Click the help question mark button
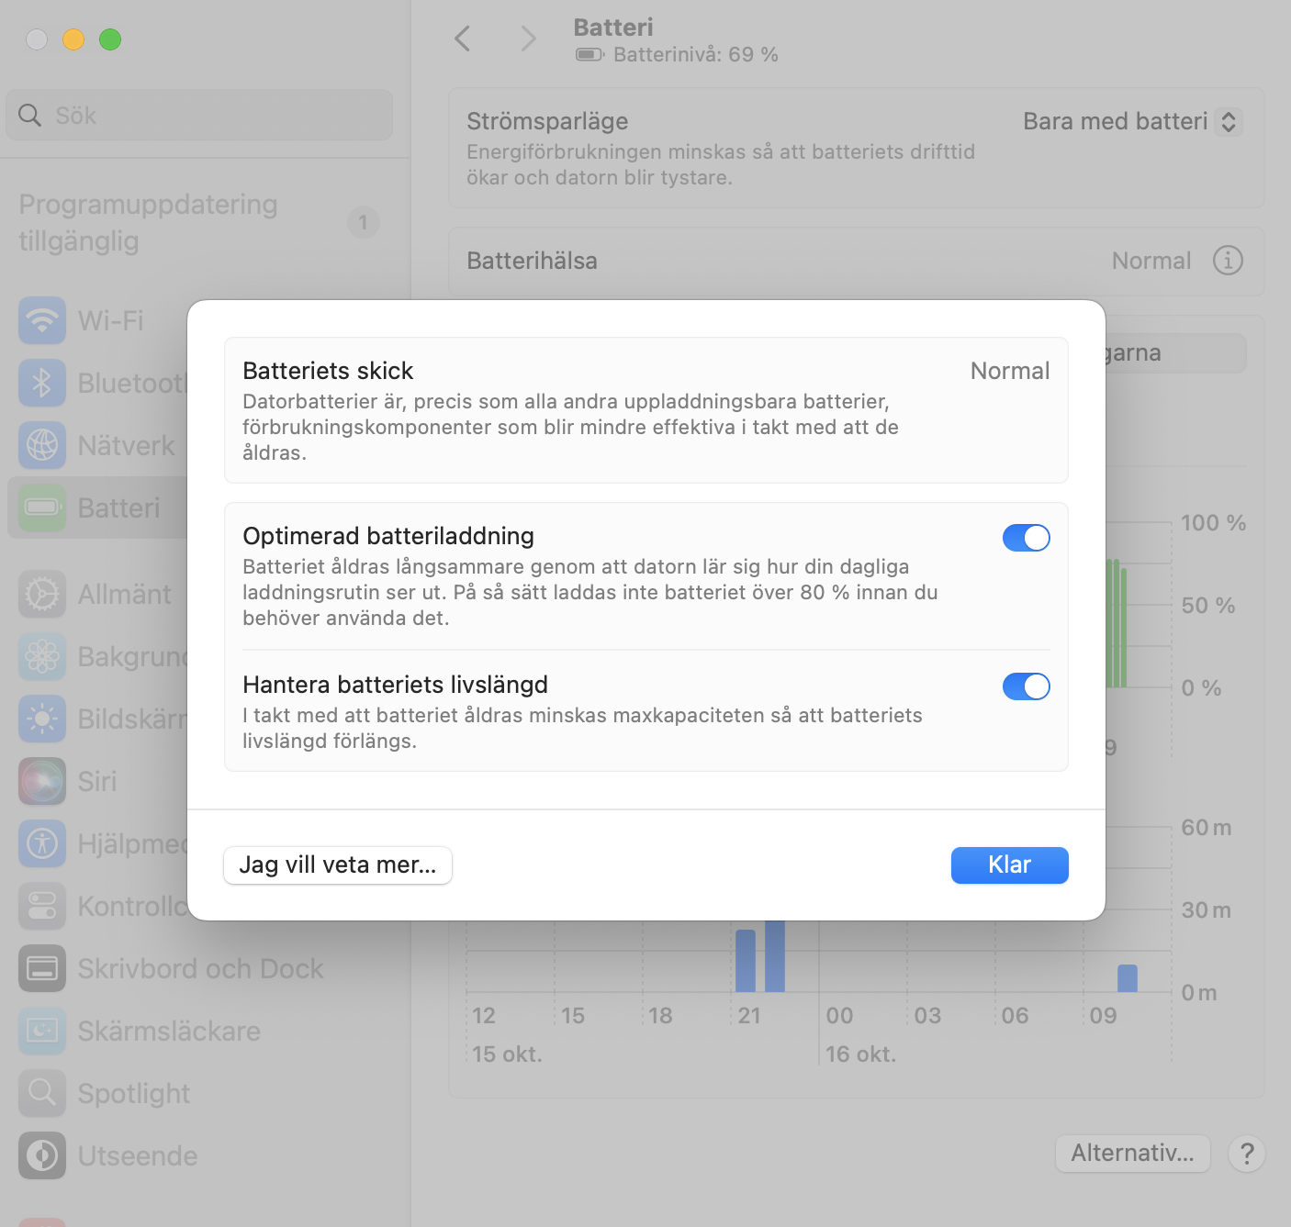Image resolution: width=1291 pixels, height=1227 pixels. coord(1247,1154)
